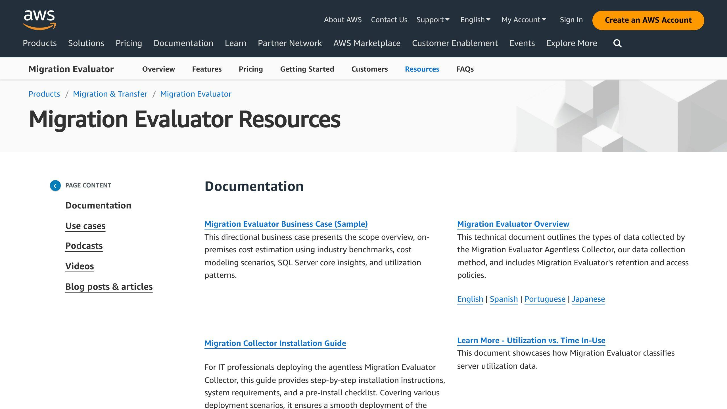Open Partner Network menu
This screenshot has width=727, height=409.
290,43
